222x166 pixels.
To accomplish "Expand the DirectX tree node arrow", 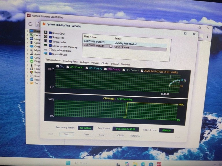I will [28, 61].
